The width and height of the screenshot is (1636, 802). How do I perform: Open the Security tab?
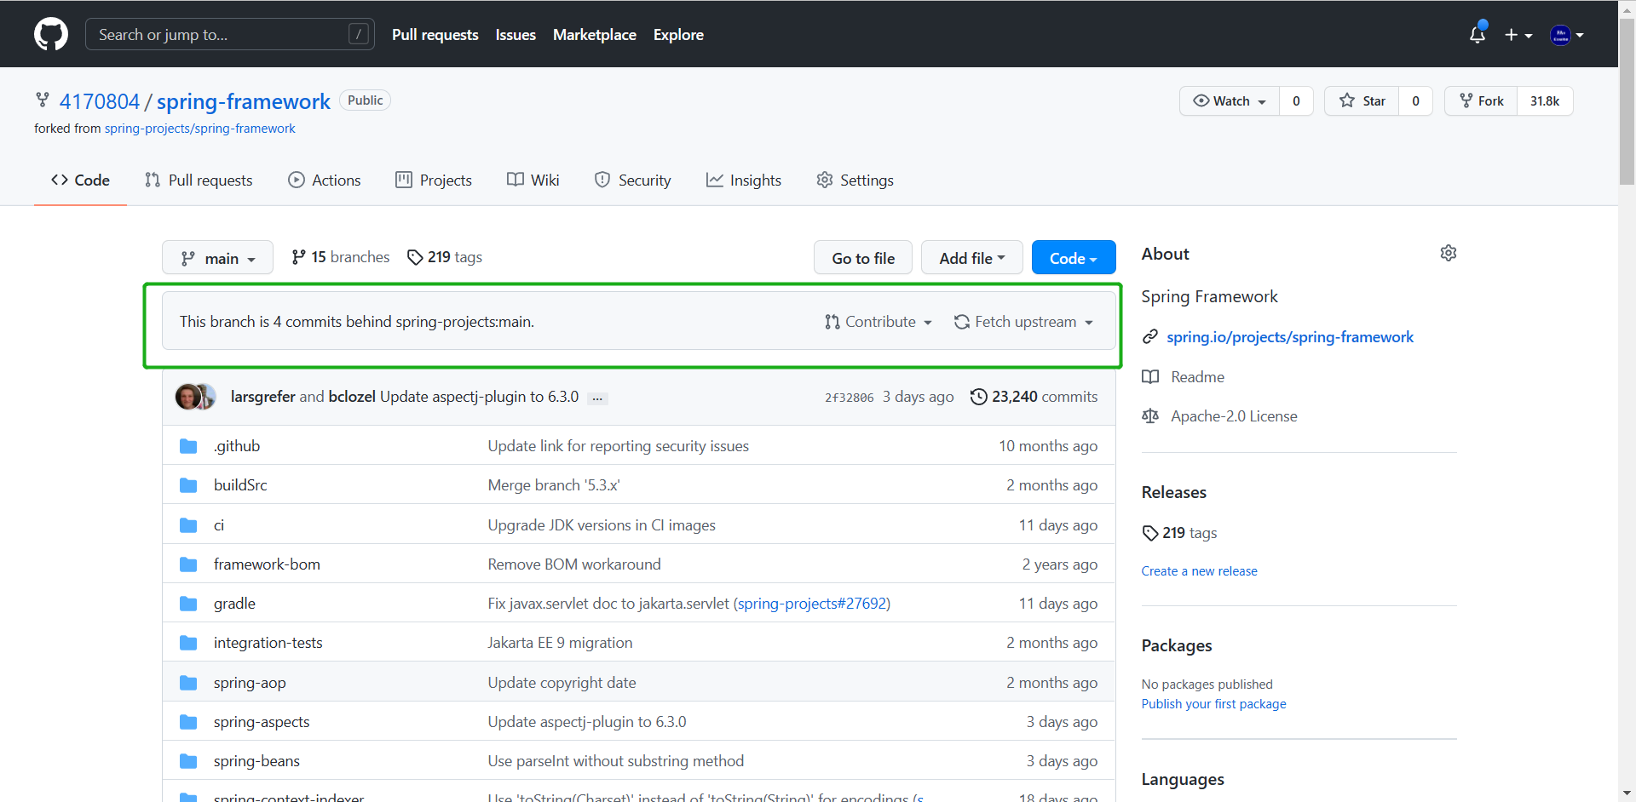coord(633,180)
